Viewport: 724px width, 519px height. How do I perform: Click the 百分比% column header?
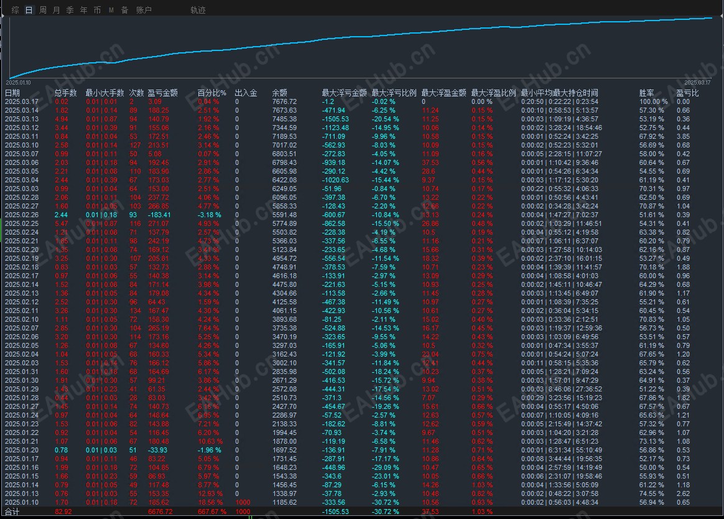[x=212, y=93]
